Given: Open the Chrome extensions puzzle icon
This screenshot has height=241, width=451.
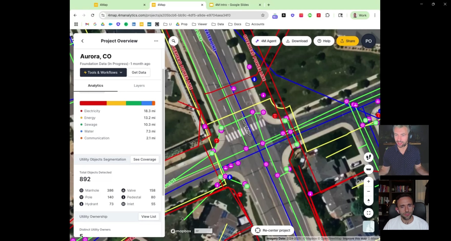Looking at the screenshot, I should pos(327,15).
